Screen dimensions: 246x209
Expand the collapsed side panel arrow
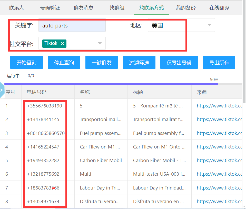tap(2, 90)
